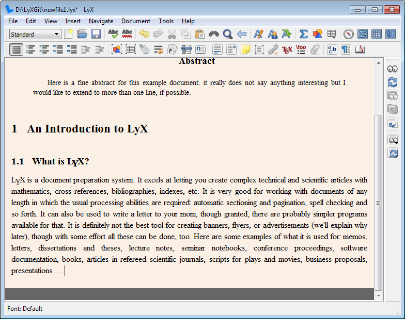Viewport: 405px width, 319px height.
Task: Undo last action with yellow arrow
Action: click(144, 34)
